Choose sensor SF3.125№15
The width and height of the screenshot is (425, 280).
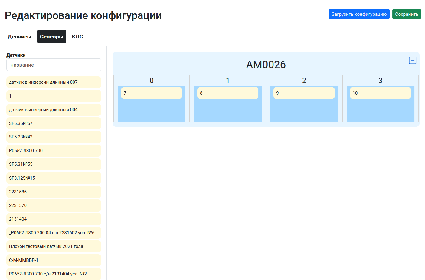click(x=54, y=178)
